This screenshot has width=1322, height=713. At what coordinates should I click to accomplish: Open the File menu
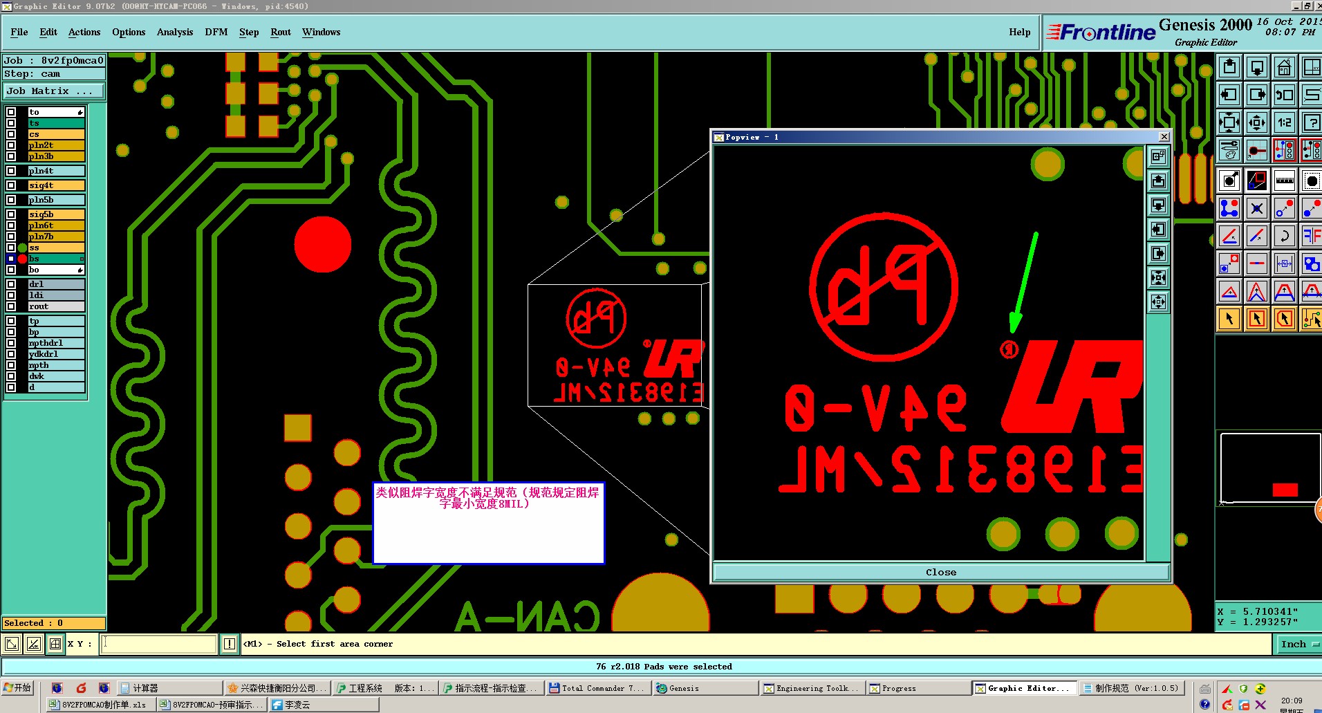[19, 33]
